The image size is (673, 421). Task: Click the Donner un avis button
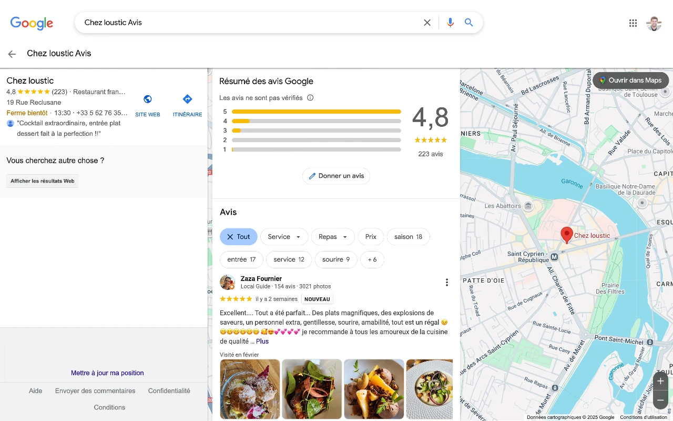click(336, 176)
